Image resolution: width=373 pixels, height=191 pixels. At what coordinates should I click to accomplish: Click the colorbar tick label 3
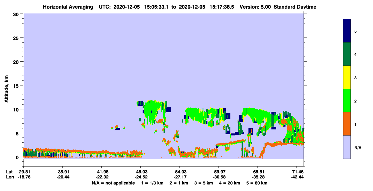point(355,77)
